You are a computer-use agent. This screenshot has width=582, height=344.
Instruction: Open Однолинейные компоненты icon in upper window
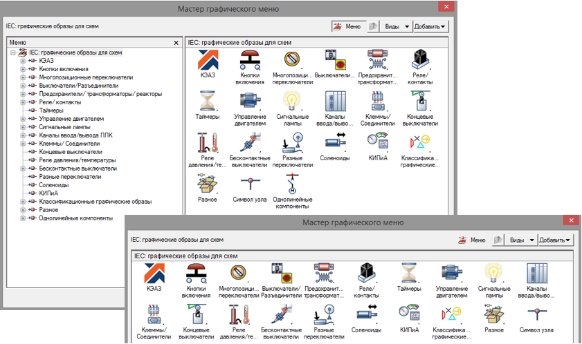(292, 184)
